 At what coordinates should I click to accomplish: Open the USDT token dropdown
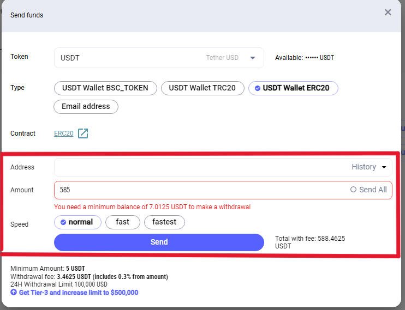(x=252, y=58)
